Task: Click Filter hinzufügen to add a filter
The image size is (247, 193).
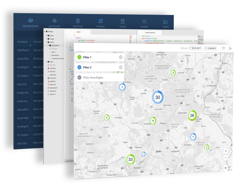Action: click(x=93, y=78)
